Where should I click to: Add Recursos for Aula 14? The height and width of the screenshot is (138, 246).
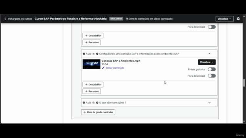(91, 91)
